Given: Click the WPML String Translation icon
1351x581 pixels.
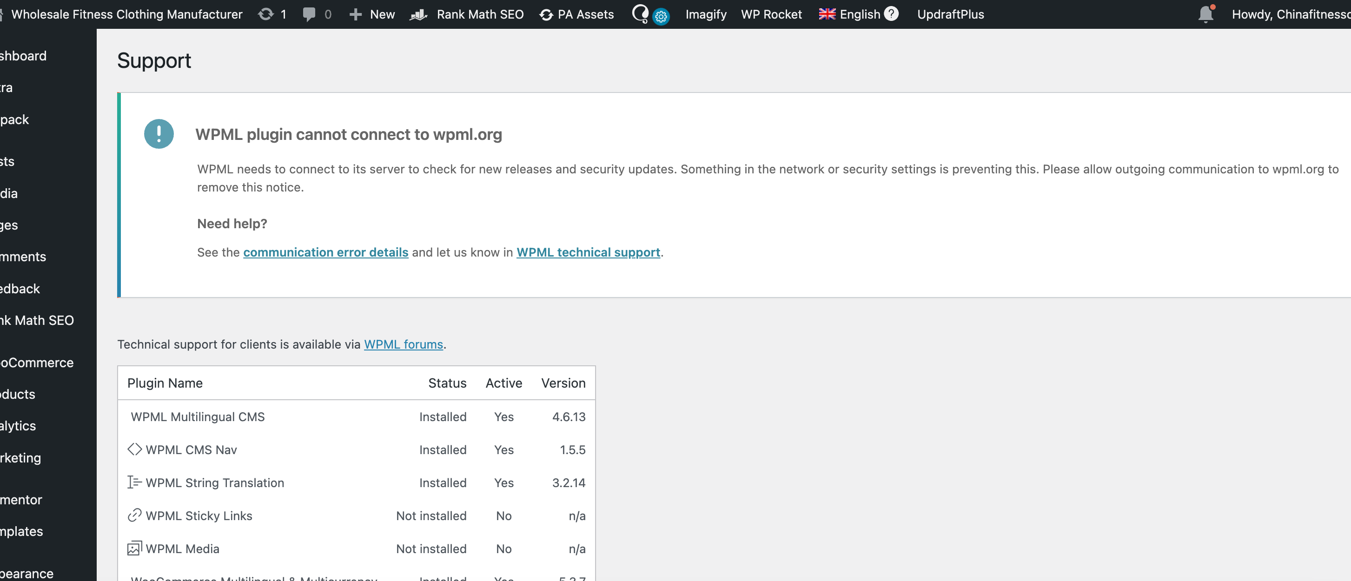Looking at the screenshot, I should point(135,482).
